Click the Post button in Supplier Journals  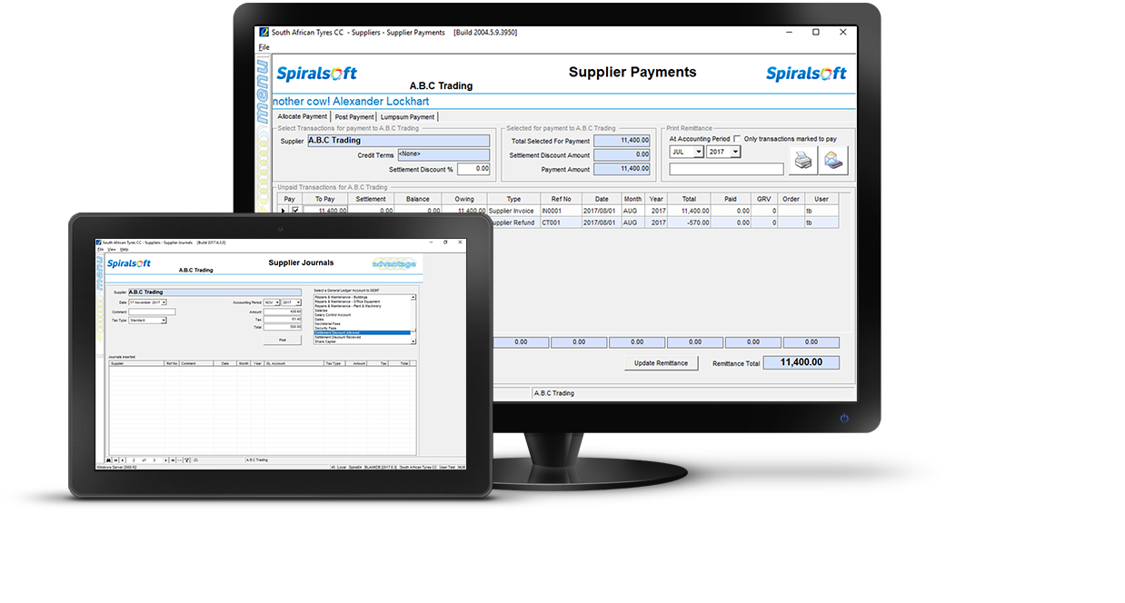coord(283,340)
